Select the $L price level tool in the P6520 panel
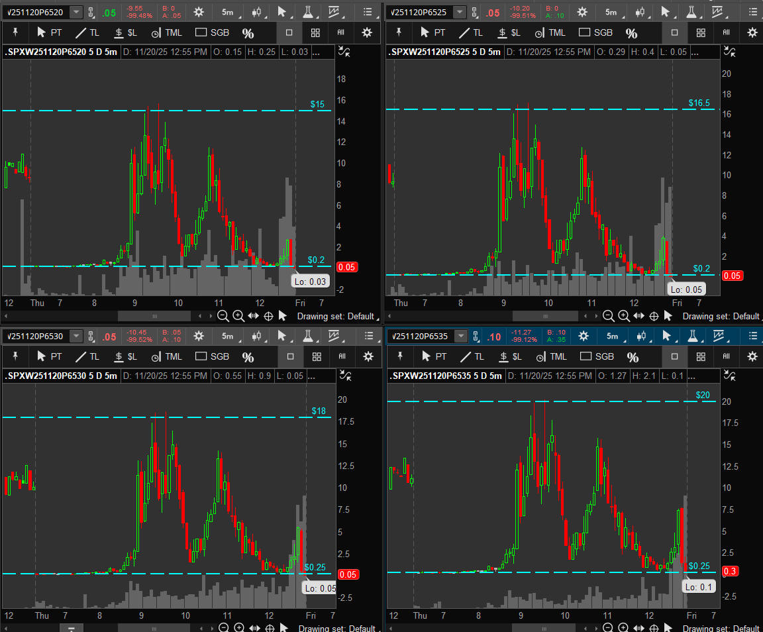Screen dimensions: 763x632 click(x=125, y=32)
